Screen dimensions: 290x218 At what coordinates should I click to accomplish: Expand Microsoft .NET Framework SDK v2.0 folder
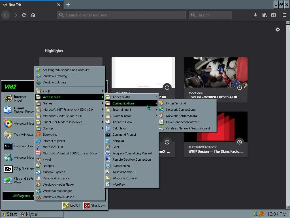click(x=70, y=110)
